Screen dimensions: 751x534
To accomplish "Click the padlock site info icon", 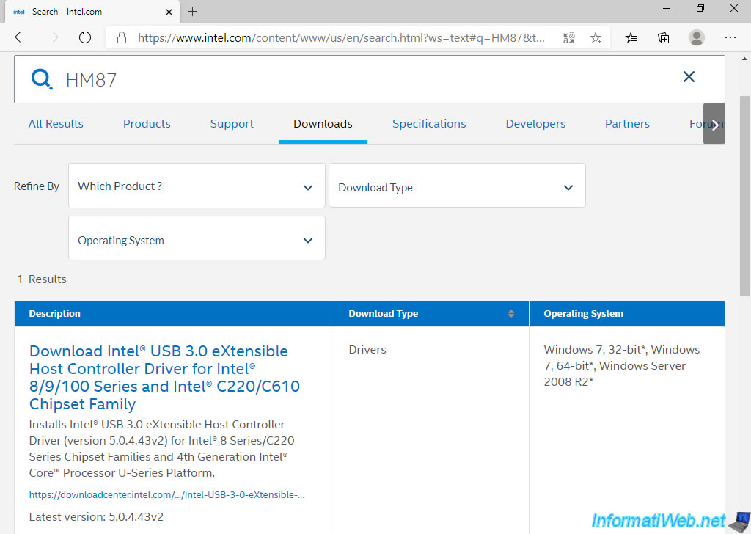I will click(122, 38).
